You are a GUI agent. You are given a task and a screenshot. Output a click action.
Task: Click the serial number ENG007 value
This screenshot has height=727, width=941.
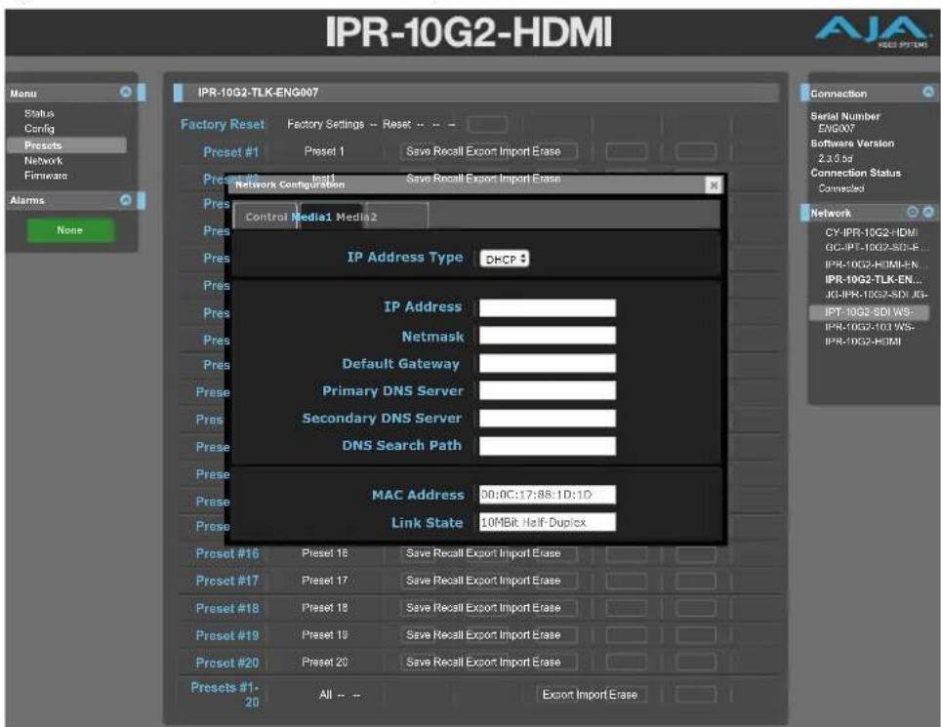point(836,129)
